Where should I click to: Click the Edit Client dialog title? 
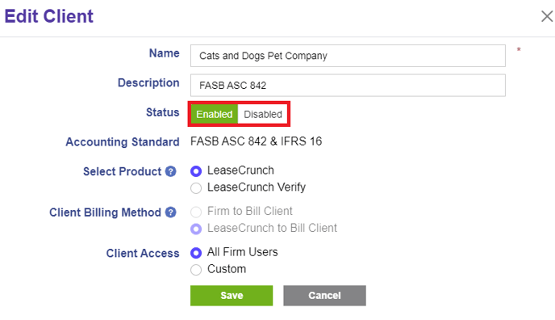pos(49,16)
